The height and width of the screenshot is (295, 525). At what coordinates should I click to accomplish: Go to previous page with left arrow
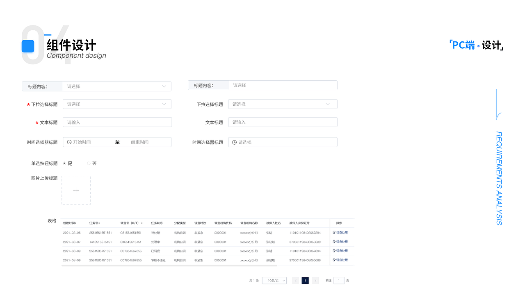tap(295, 281)
